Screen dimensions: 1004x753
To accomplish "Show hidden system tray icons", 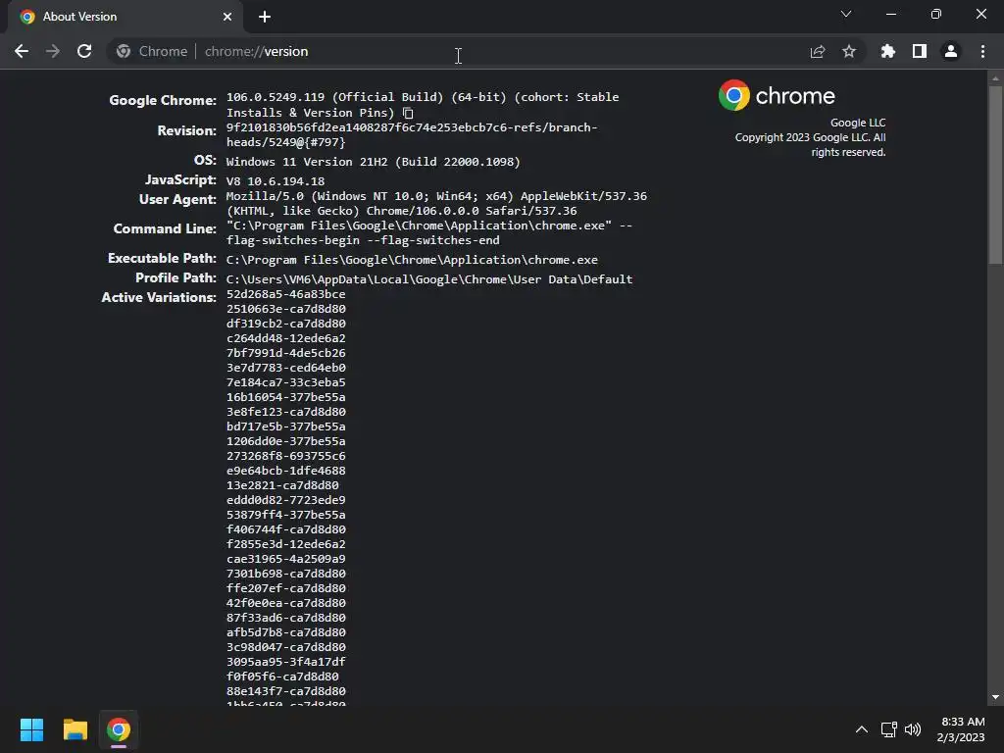I will pyautogui.click(x=862, y=729).
